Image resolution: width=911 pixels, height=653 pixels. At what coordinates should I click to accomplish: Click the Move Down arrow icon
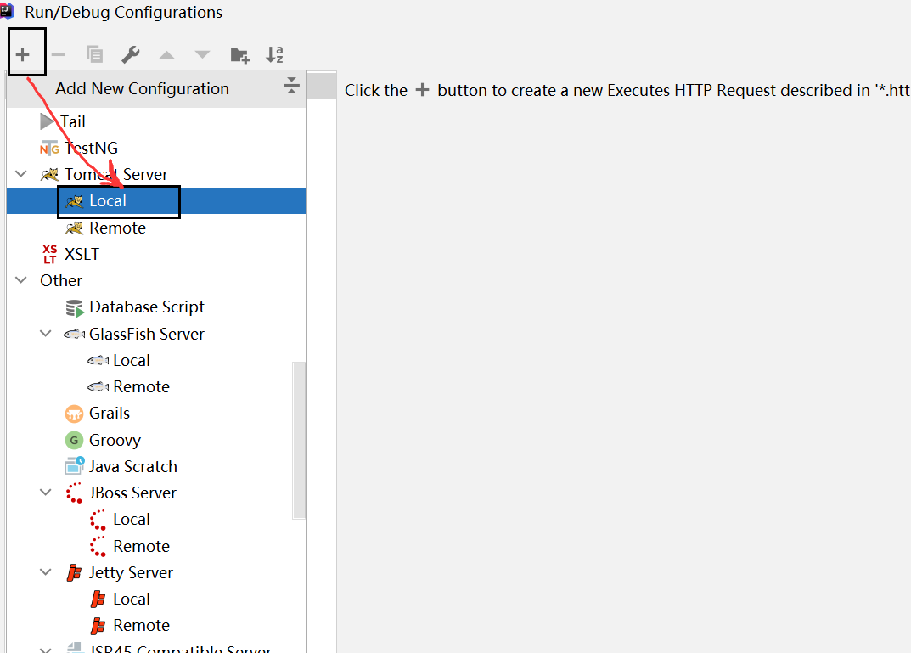202,55
